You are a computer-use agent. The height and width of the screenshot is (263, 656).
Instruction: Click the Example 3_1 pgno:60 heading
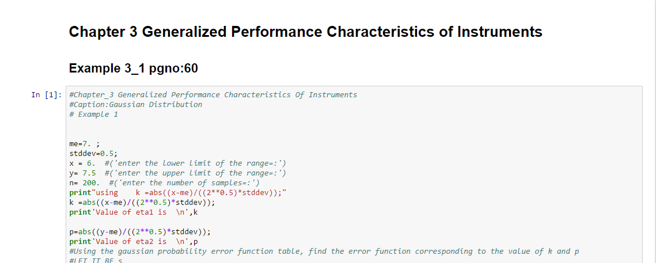[x=133, y=68]
